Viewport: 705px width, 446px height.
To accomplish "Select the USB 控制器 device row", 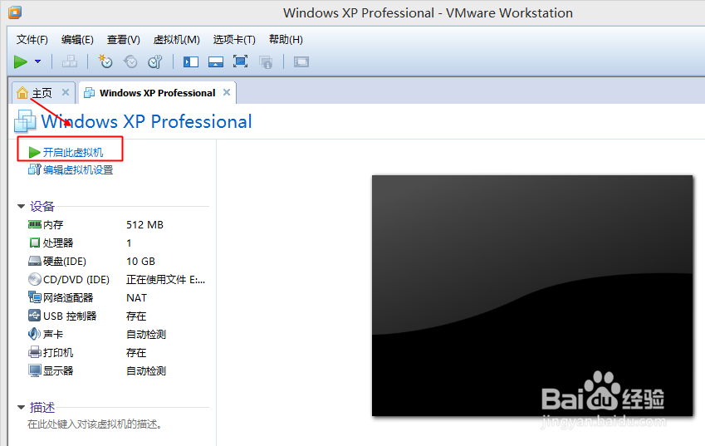I will pos(118,316).
